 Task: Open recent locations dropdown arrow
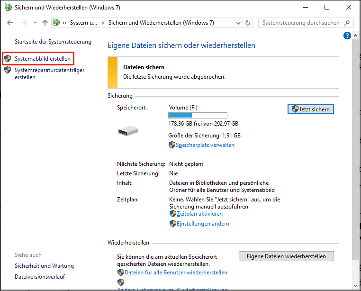tap(35, 23)
